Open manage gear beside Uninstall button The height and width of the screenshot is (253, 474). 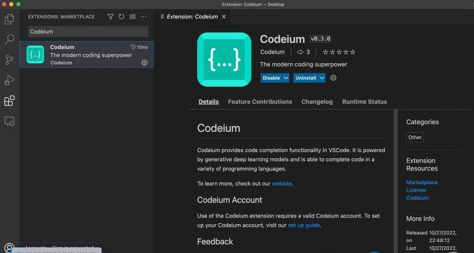[333, 78]
